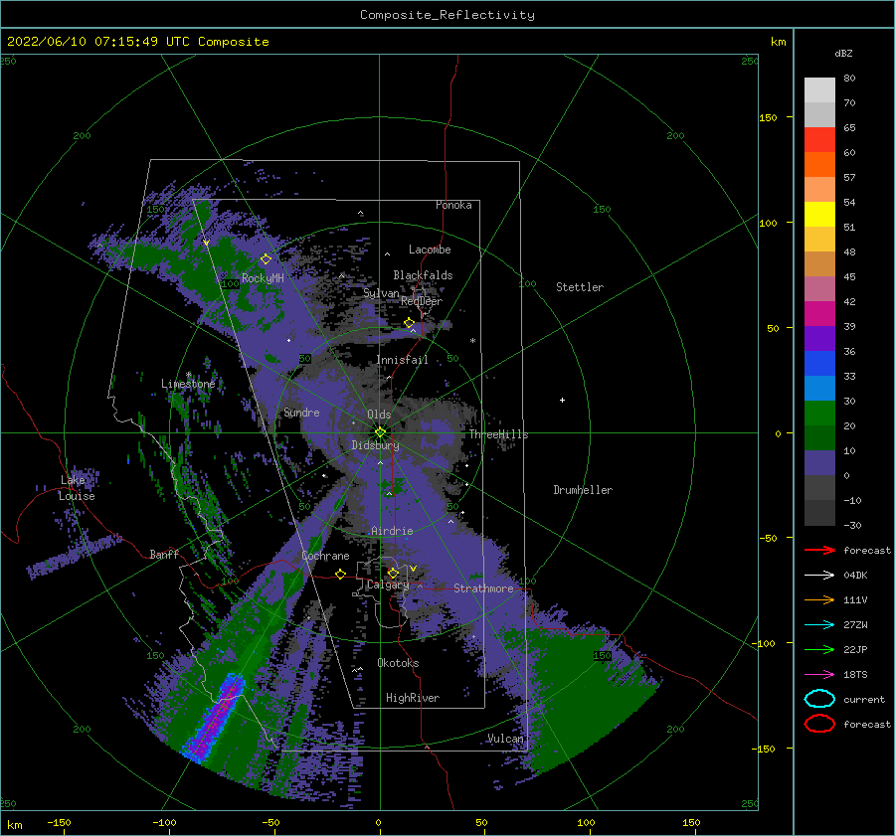Click the white plus marker east of ThreeHills

[562, 400]
